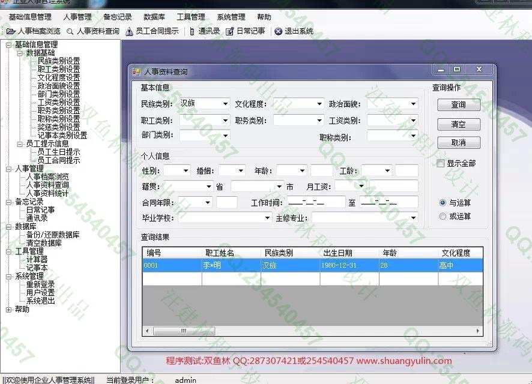
Task: Click the 清空 button
Action: pyautogui.click(x=459, y=124)
